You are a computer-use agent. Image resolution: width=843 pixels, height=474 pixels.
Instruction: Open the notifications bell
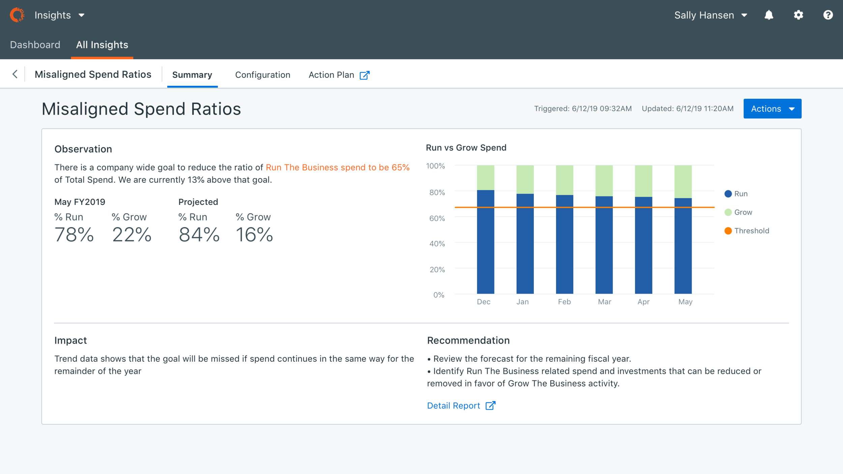click(x=768, y=15)
